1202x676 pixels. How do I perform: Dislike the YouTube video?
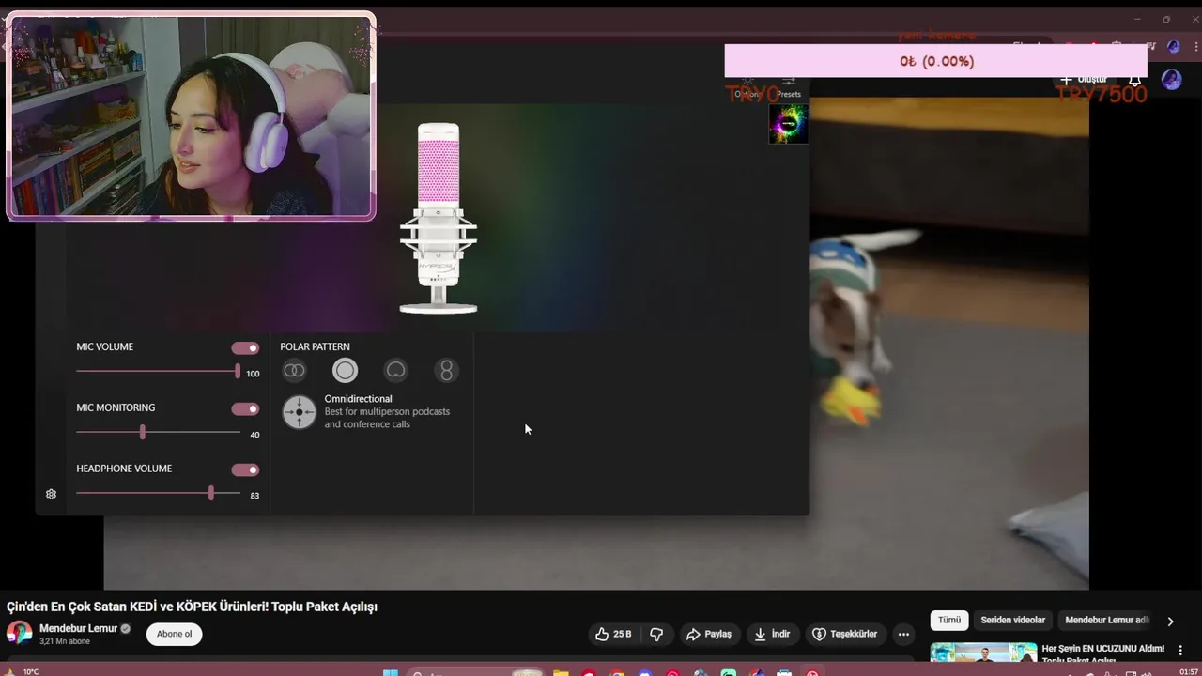(656, 634)
